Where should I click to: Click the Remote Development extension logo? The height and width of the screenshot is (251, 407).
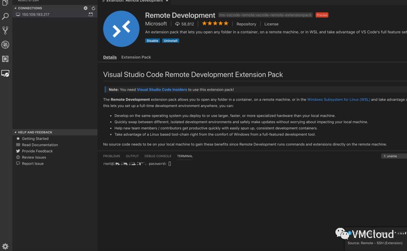121,29
